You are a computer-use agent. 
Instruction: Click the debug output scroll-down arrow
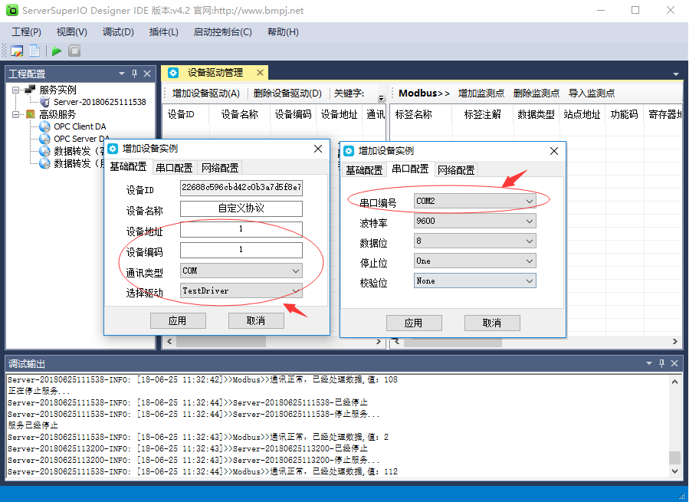675,471
